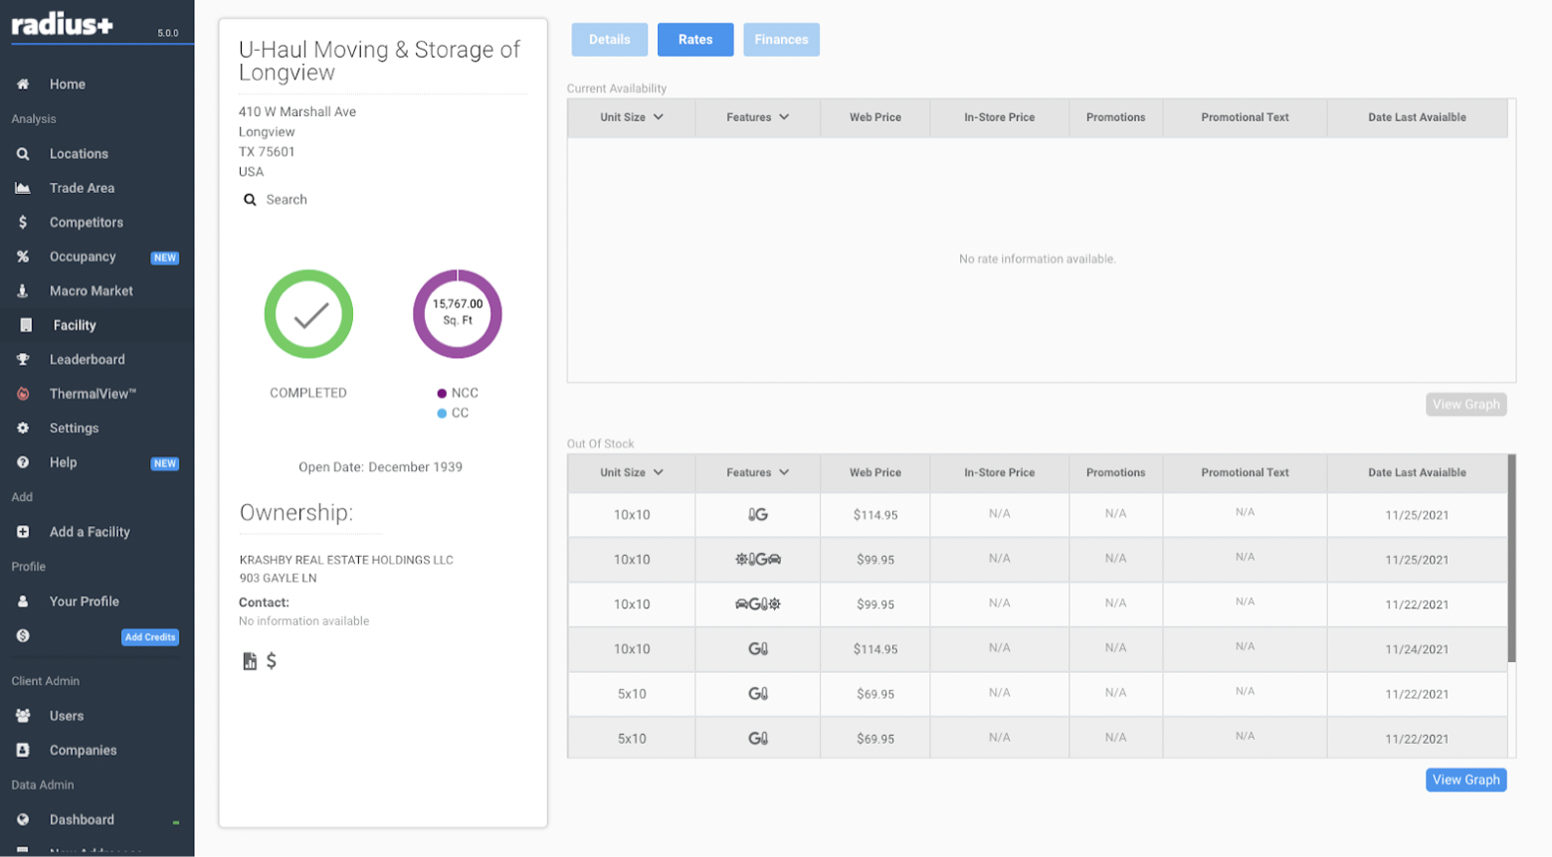This screenshot has height=857, width=1552.
Task: Click the Home house icon in sidebar
Action: [x=23, y=85]
